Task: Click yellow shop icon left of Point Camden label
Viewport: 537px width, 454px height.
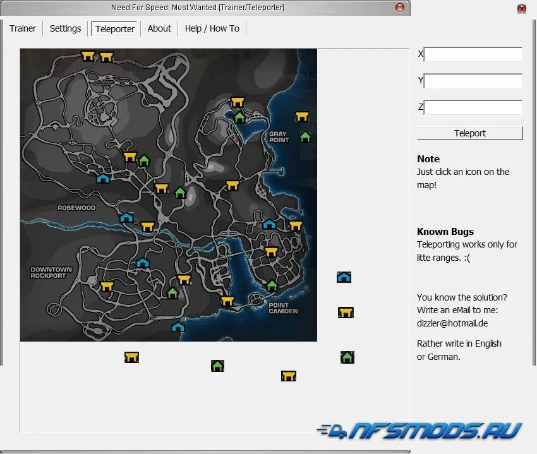Action: tap(227, 301)
